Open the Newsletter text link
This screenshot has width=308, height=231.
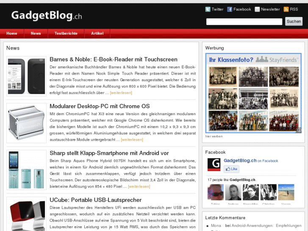pos(270,9)
